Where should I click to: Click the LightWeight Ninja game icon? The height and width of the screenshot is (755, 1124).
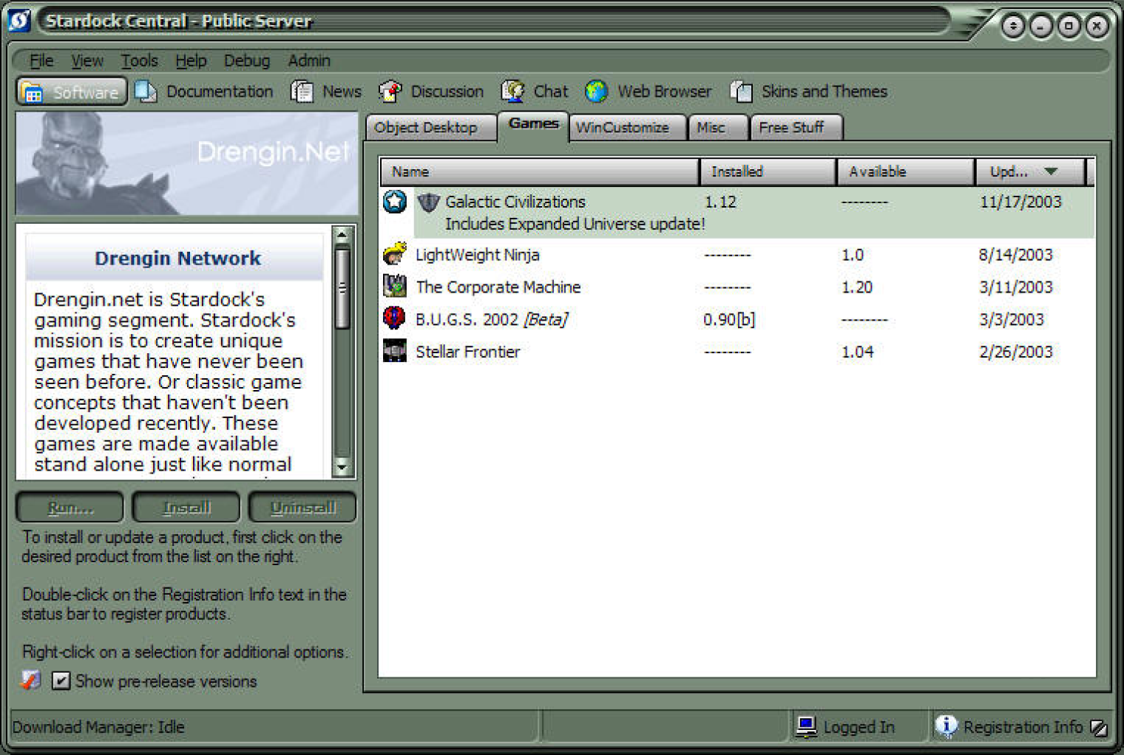coord(395,254)
